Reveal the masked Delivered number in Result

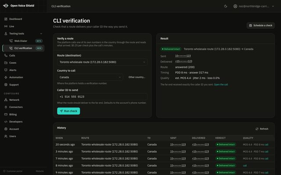click(184, 61)
